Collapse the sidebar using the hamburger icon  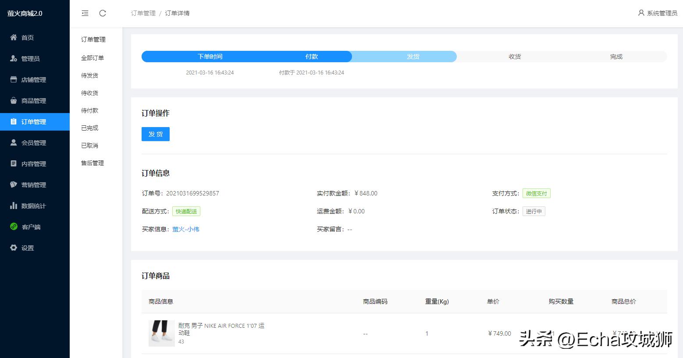pyautogui.click(x=85, y=13)
